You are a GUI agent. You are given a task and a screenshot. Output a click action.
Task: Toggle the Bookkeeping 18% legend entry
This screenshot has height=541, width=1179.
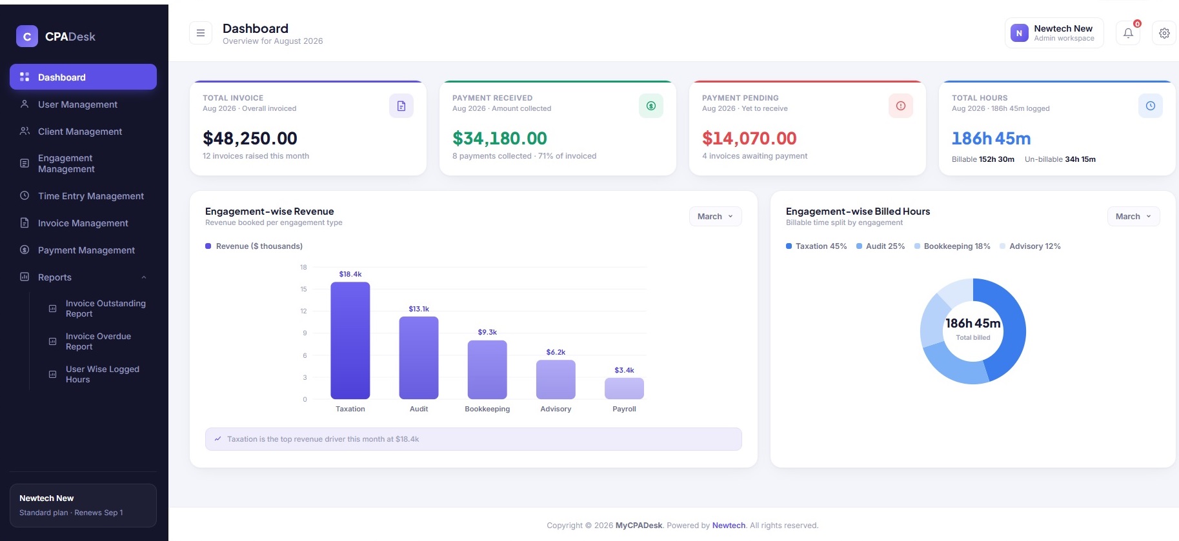click(x=952, y=246)
